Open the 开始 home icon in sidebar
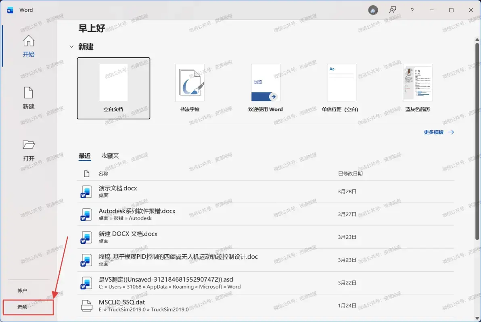 [29, 41]
